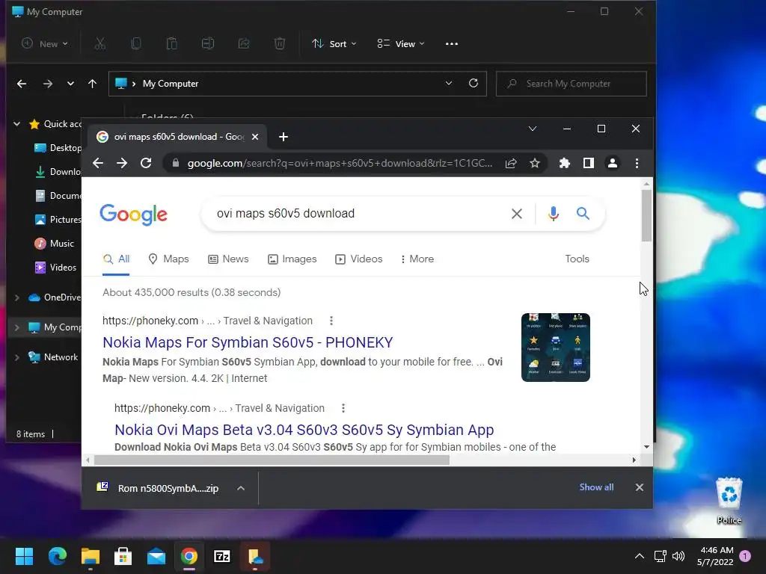Open Rom n5800SymbA zip download options
The image size is (766, 574).
pos(241,488)
